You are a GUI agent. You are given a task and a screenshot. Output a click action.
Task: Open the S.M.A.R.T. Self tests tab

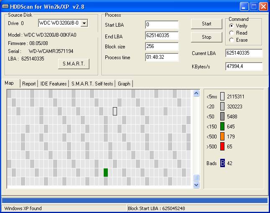92,84
